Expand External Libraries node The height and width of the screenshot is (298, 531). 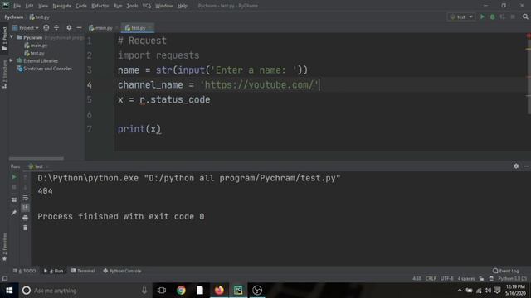pos(11,60)
